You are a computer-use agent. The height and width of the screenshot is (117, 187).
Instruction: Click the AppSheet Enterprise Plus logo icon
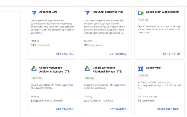[x=87, y=13]
